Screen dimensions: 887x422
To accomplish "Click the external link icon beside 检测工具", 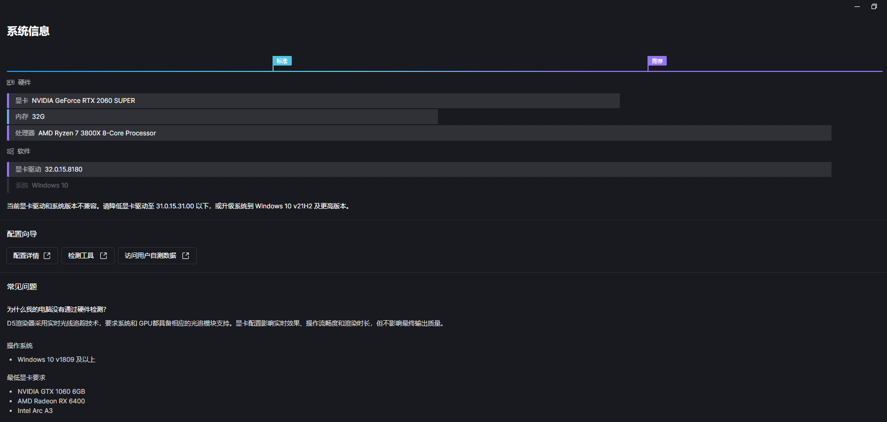I will pyautogui.click(x=103, y=256).
